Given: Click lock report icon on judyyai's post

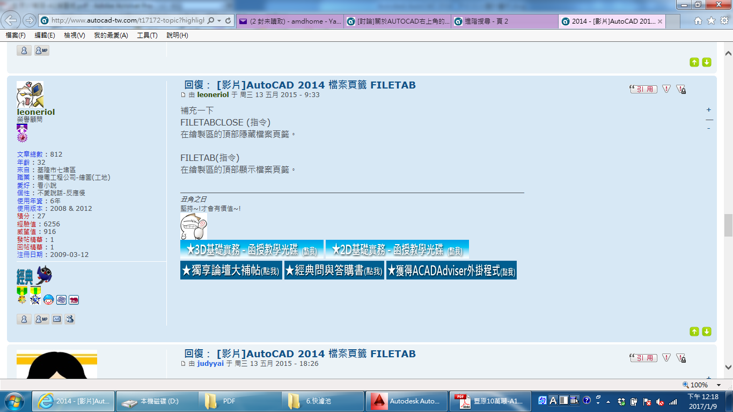Looking at the screenshot, I should (680, 358).
